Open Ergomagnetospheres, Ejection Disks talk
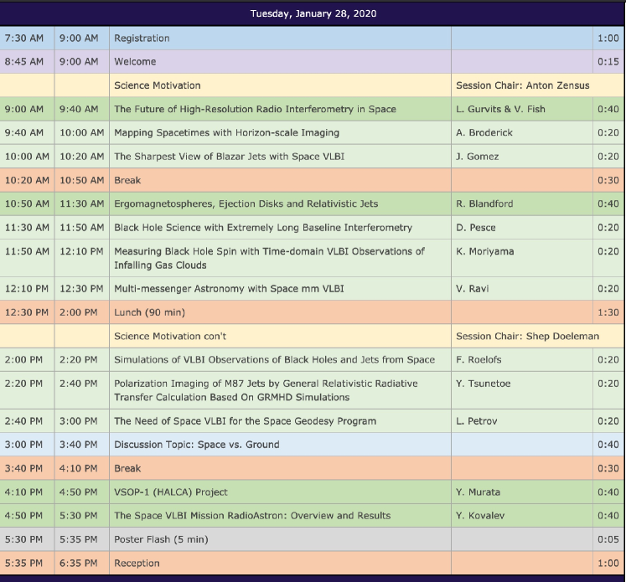 tap(246, 203)
